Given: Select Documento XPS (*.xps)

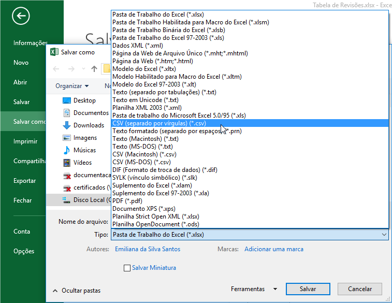Looking at the screenshot, I should pyautogui.click(x=250, y=209).
